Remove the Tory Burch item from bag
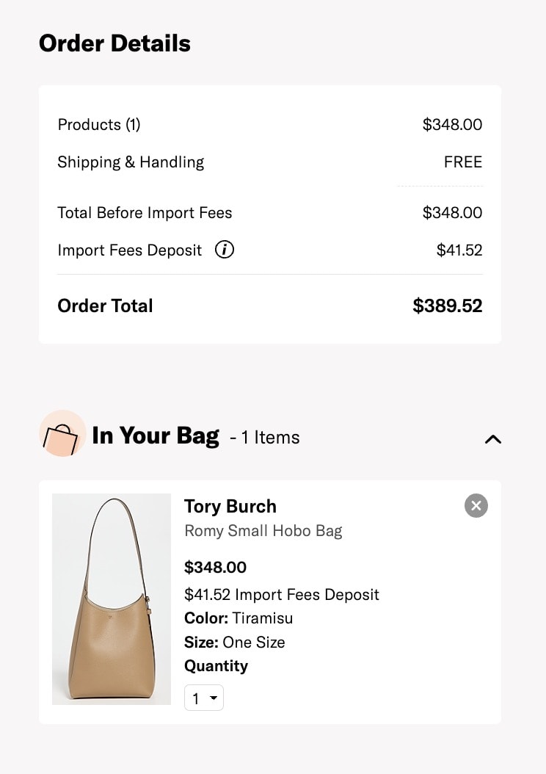This screenshot has height=774, width=546. [x=476, y=505]
